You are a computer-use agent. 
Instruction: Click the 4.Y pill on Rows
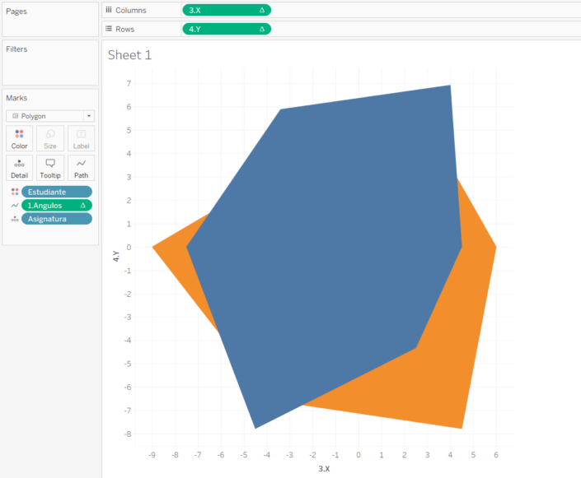225,29
